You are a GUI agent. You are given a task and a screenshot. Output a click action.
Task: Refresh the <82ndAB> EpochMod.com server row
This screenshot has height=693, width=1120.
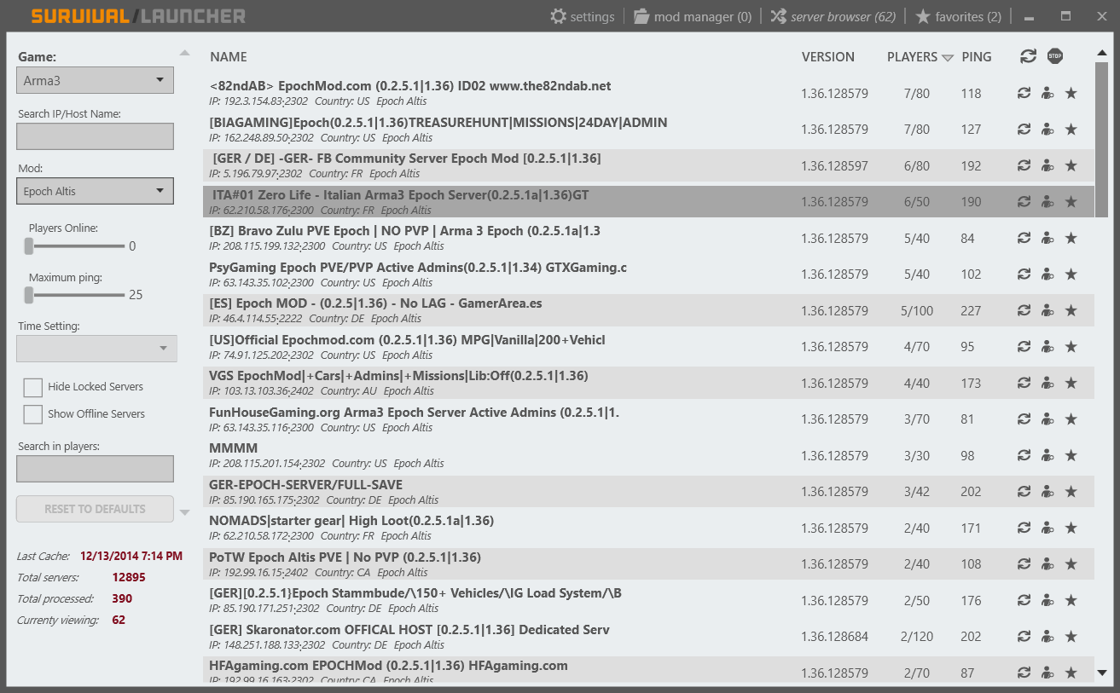[x=1024, y=93]
